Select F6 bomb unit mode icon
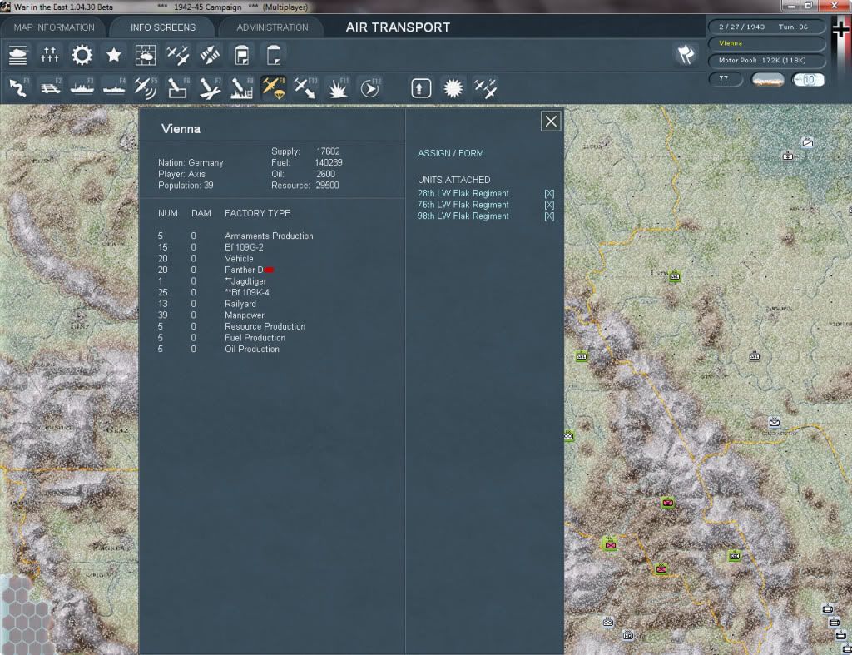852x655 pixels. (x=178, y=87)
